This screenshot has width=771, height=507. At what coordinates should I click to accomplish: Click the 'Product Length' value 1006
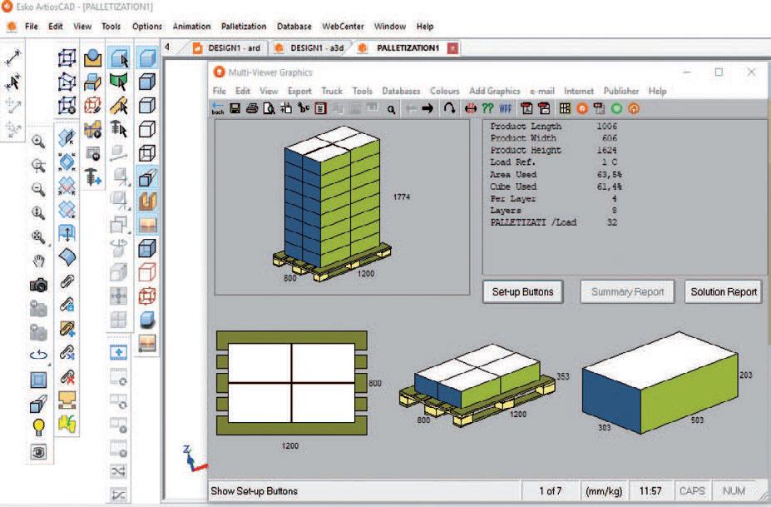pyautogui.click(x=607, y=127)
